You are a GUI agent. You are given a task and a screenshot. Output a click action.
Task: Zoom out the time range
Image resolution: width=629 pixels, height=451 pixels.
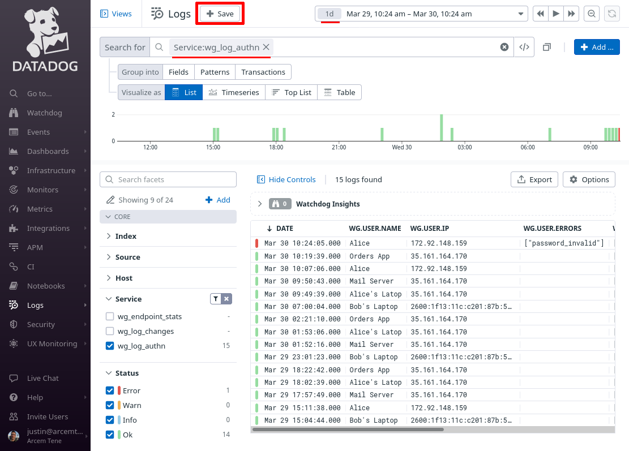591,14
